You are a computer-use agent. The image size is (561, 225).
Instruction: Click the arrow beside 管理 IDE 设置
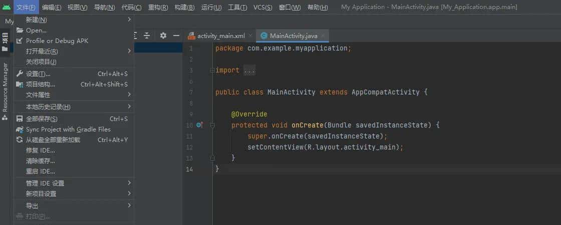pyautogui.click(x=129, y=183)
